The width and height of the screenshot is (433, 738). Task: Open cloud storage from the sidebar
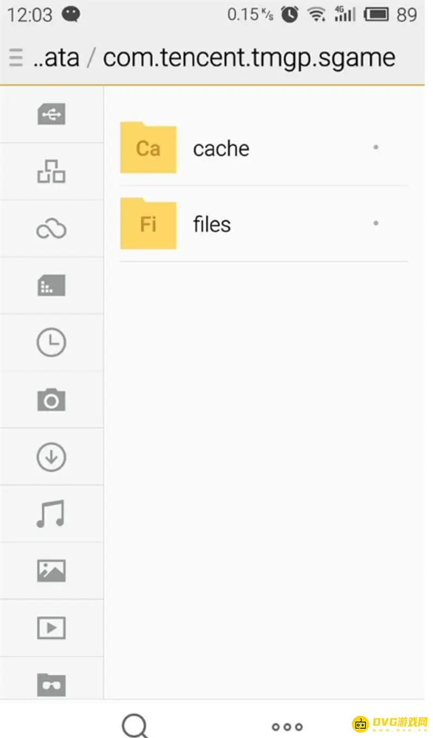tap(51, 229)
